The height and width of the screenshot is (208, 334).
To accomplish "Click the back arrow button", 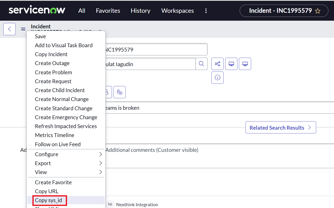I will coord(9,29).
